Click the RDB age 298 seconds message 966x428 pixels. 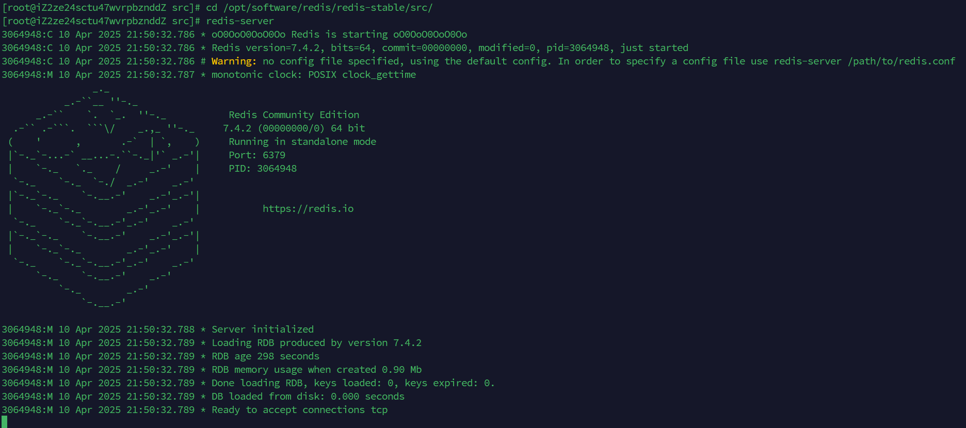[265, 356]
